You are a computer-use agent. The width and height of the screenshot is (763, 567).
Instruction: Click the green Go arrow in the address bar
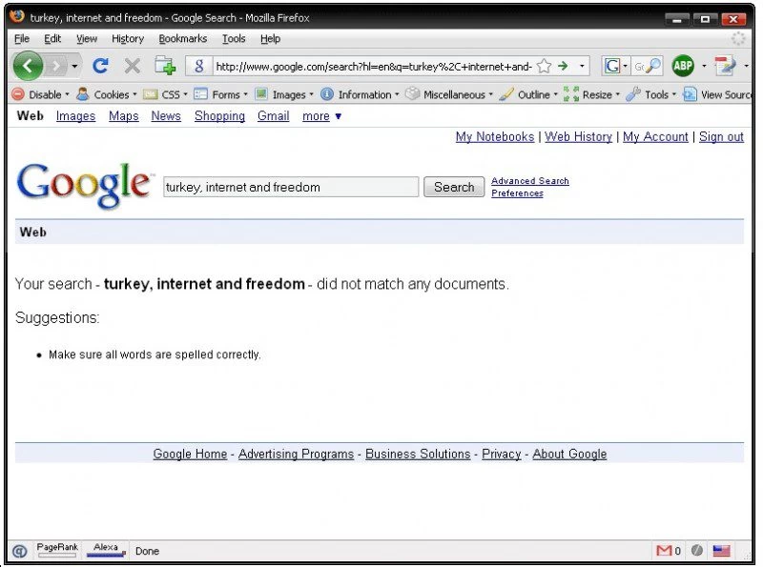pyautogui.click(x=563, y=66)
